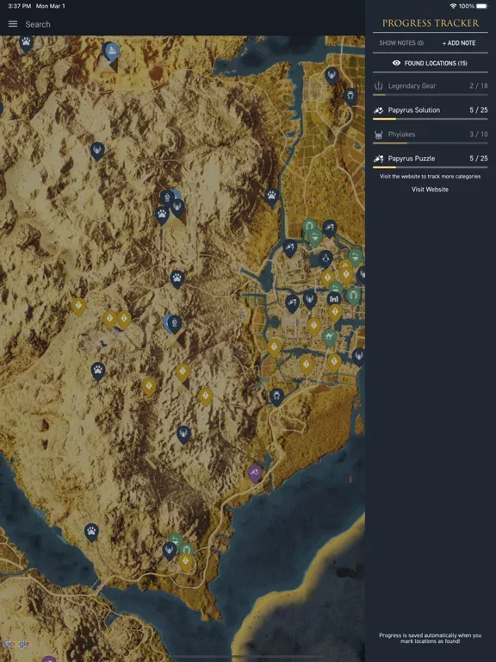Select paw marker near southwest coast
Viewport: 496px width, 662px height.
pos(91,532)
